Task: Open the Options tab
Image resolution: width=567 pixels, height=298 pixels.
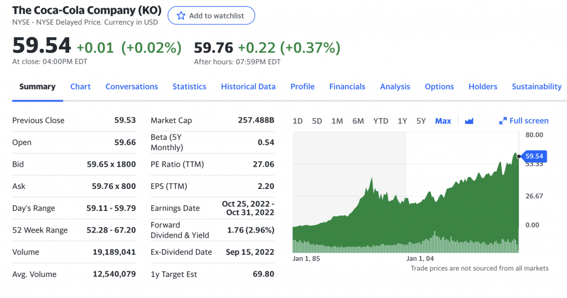Action: coord(439,86)
